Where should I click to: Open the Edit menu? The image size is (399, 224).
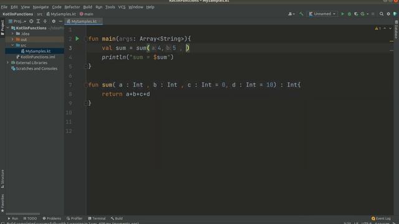coord(14,7)
